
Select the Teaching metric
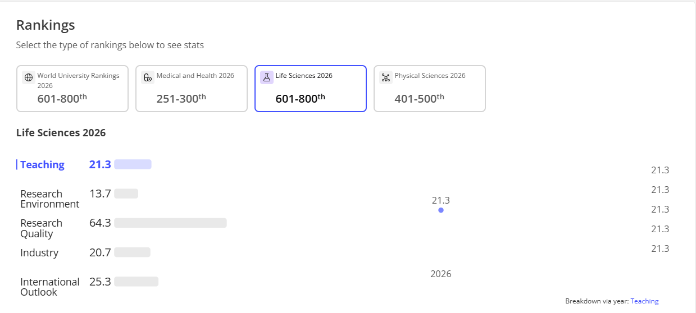(x=42, y=164)
